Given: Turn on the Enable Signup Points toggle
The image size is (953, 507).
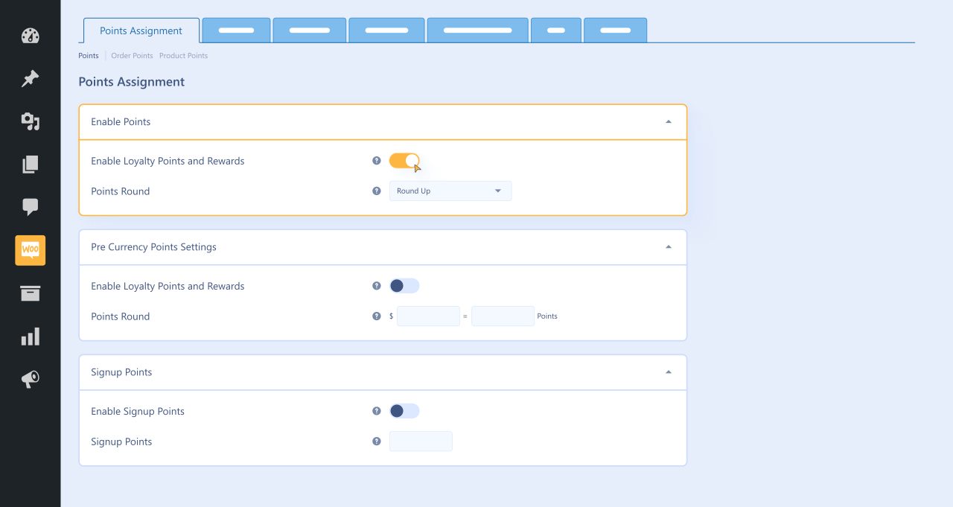Looking at the screenshot, I should click(404, 410).
